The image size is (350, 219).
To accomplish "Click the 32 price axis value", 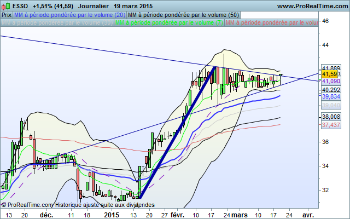I will coord(325,190).
